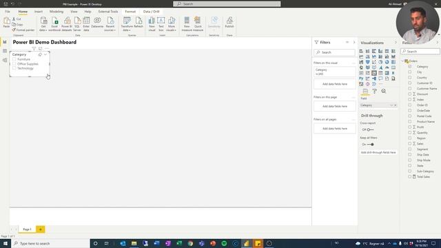Select the Treemap visualization
This screenshot has height=248, width=441.
[x=393, y=62]
